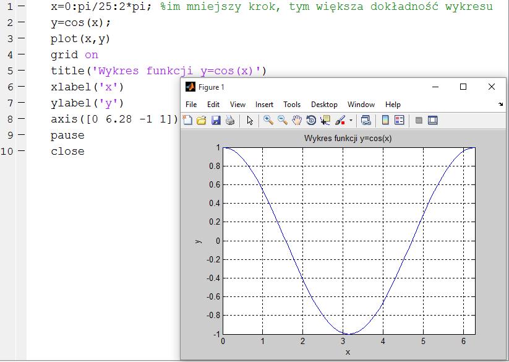Pick the Data Cursor tool
The image size is (509, 362).
click(x=325, y=121)
